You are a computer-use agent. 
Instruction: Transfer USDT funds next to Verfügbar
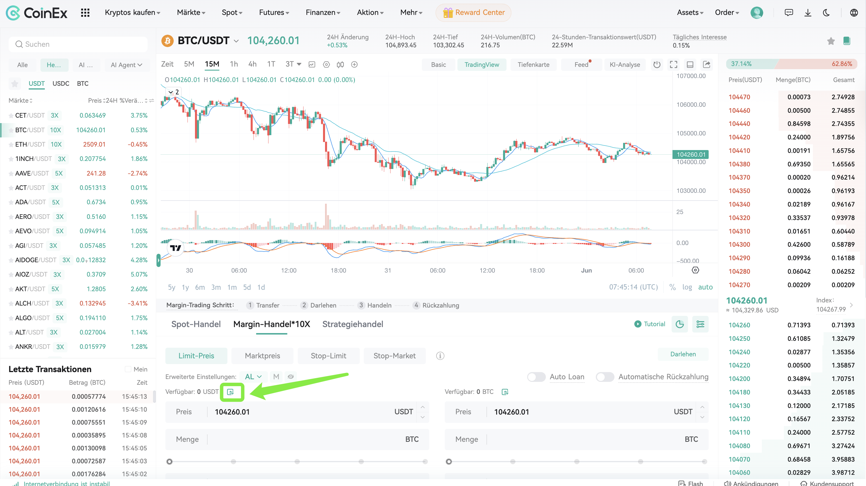tap(230, 392)
